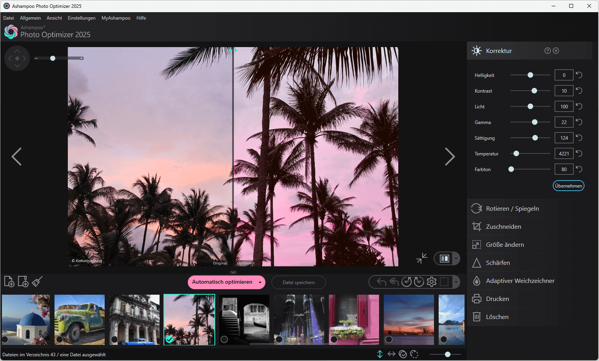Open the Einstellungen menu

[82, 18]
